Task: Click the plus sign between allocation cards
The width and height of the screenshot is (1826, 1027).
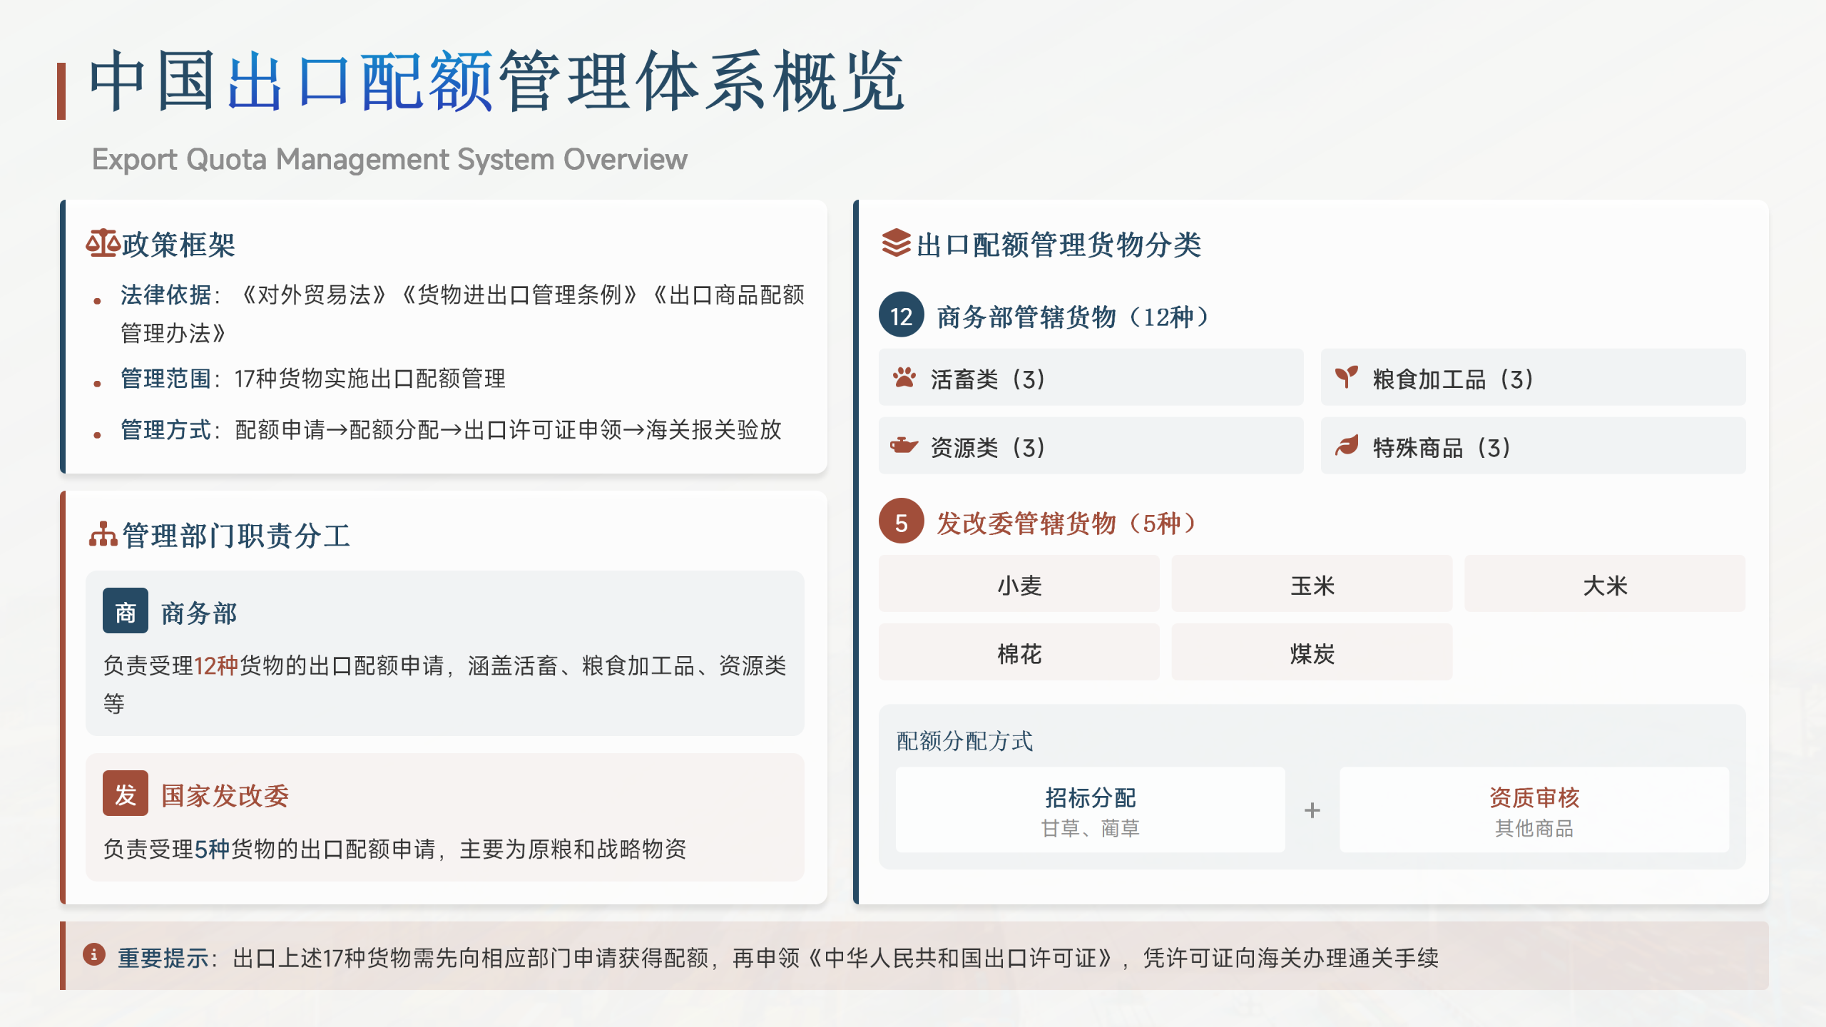Action: [x=1312, y=810]
